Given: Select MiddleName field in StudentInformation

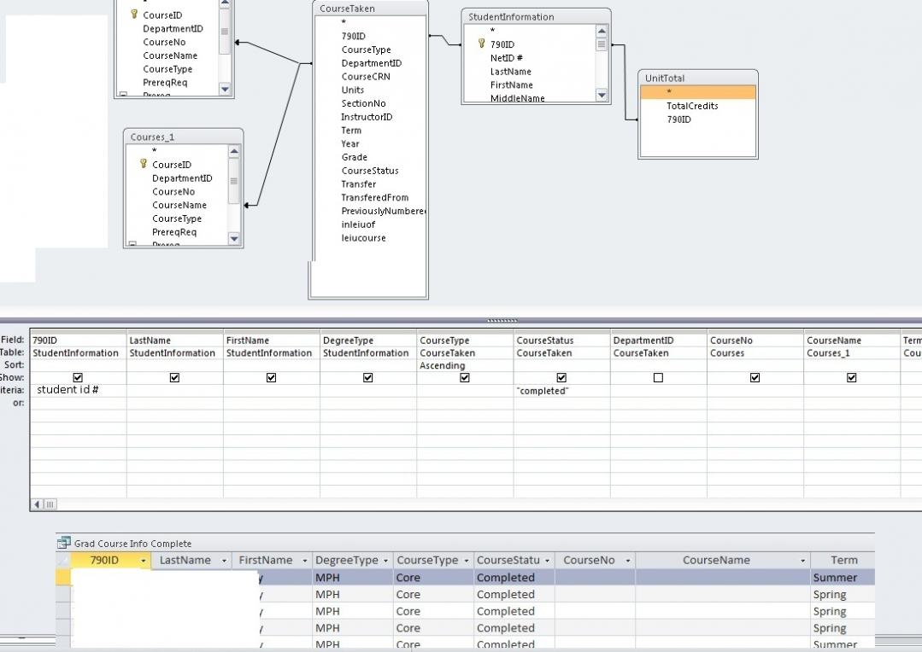Looking at the screenshot, I should click(518, 98).
